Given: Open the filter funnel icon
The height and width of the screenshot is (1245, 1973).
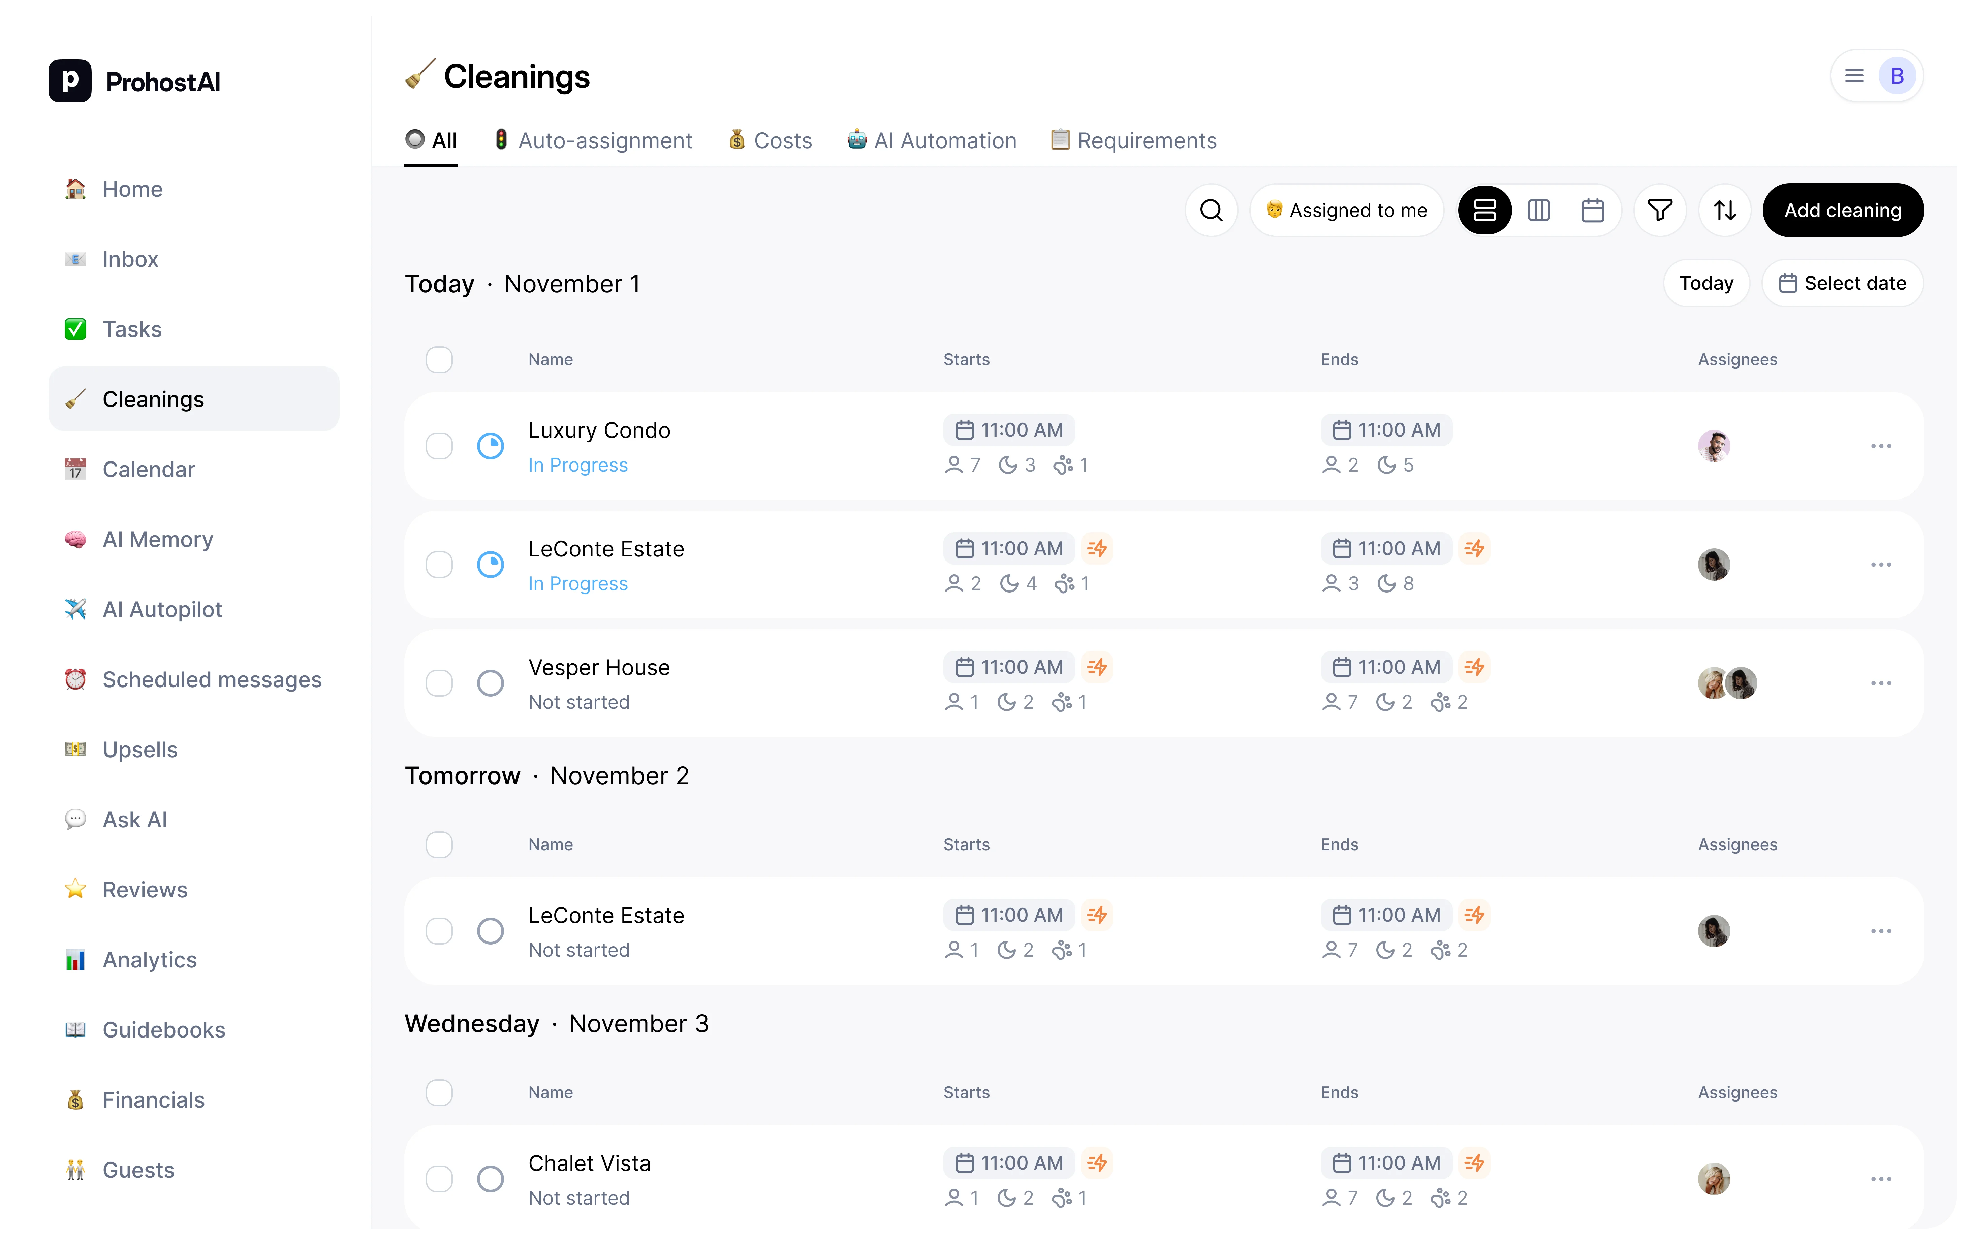Looking at the screenshot, I should click(x=1659, y=211).
